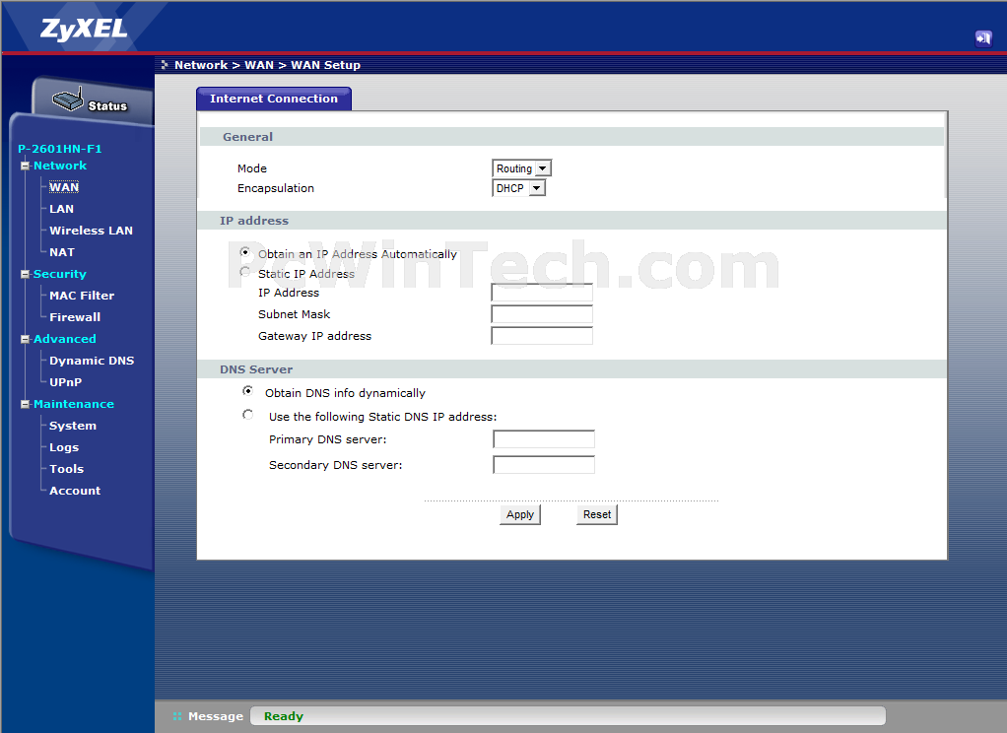The height and width of the screenshot is (733, 1007).
Task: Click the Security section label
Action: pyautogui.click(x=60, y=274)
